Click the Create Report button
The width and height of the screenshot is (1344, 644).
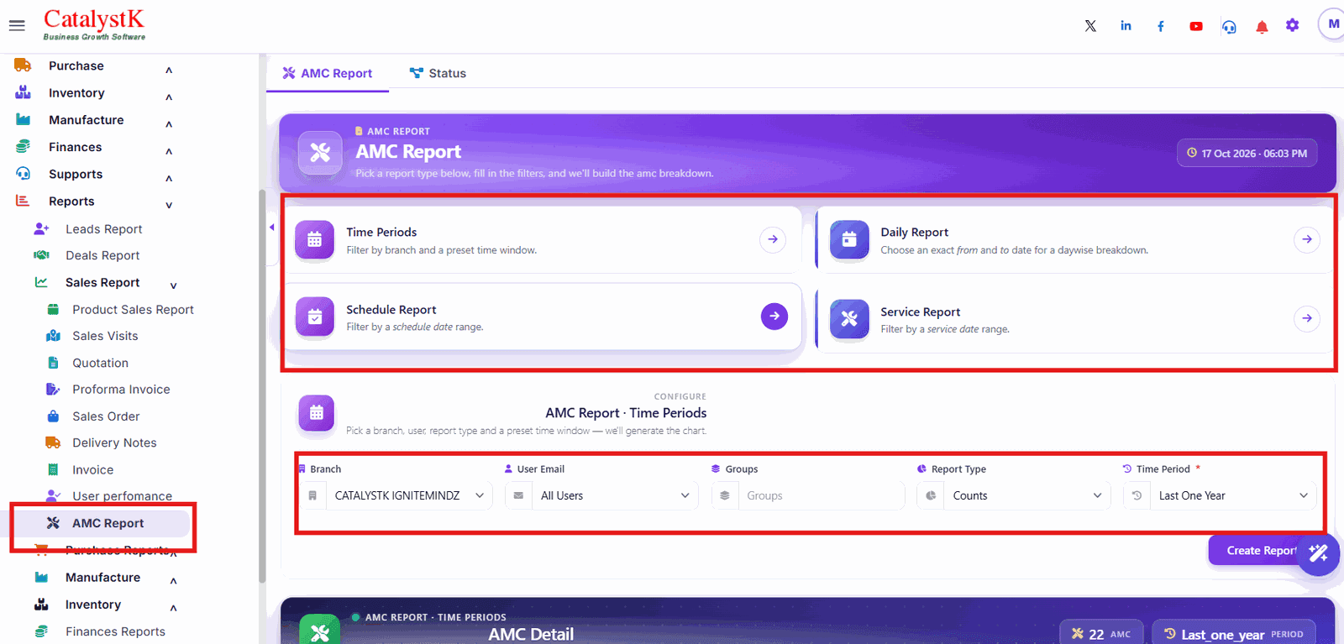1261,551
